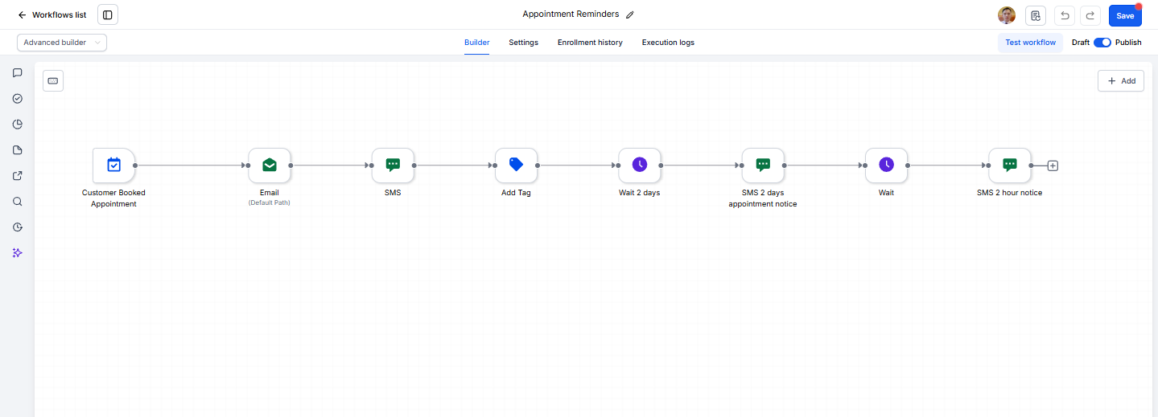The height and width of the screenshot is (417, 1158).
Task: Select the Email action node
Action: coord(270,165)
